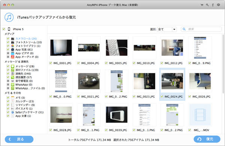The width and height of the screenshot is (225, 146).
Task: Click the vertical scrollbar of thumbnail grid
Action: click(x=223, y=64)
